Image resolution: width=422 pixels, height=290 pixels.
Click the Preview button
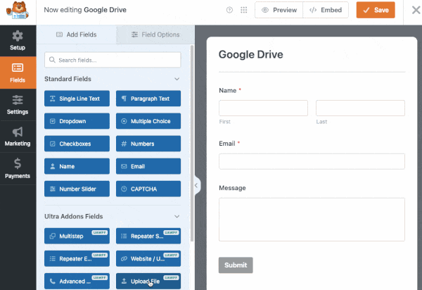point(279,11)
